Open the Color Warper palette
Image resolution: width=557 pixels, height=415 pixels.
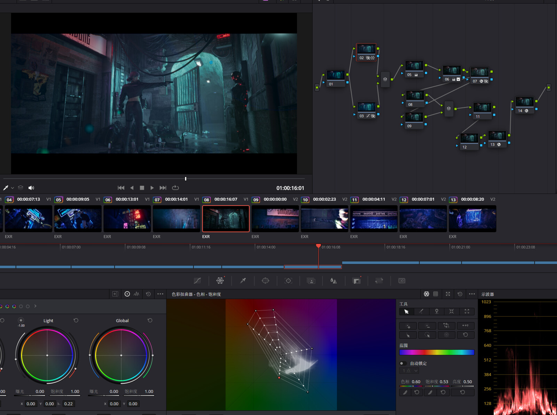[x=220, y=281]
